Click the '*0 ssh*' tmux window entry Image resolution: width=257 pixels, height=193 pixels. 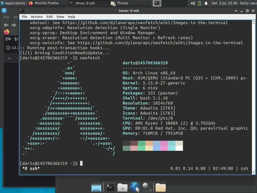click(31, 168)
